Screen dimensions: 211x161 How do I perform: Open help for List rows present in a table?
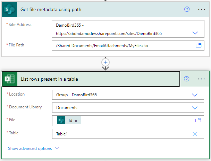pyautogui.click(x=186, y=79)
